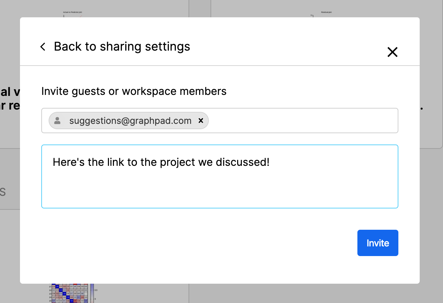Click the back chevron arrow in dialog header
443x303 pixels.
(43, 47)
